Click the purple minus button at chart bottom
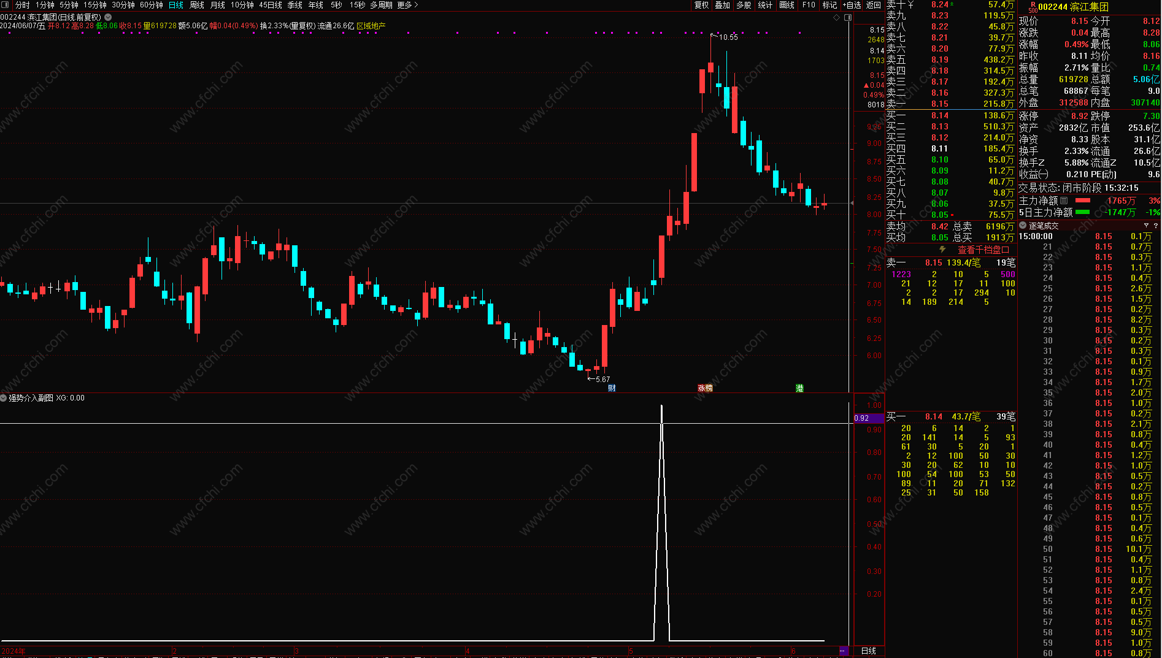This screenshot has width=1162, height=658. pyautogui.click(x=844, y=651)
